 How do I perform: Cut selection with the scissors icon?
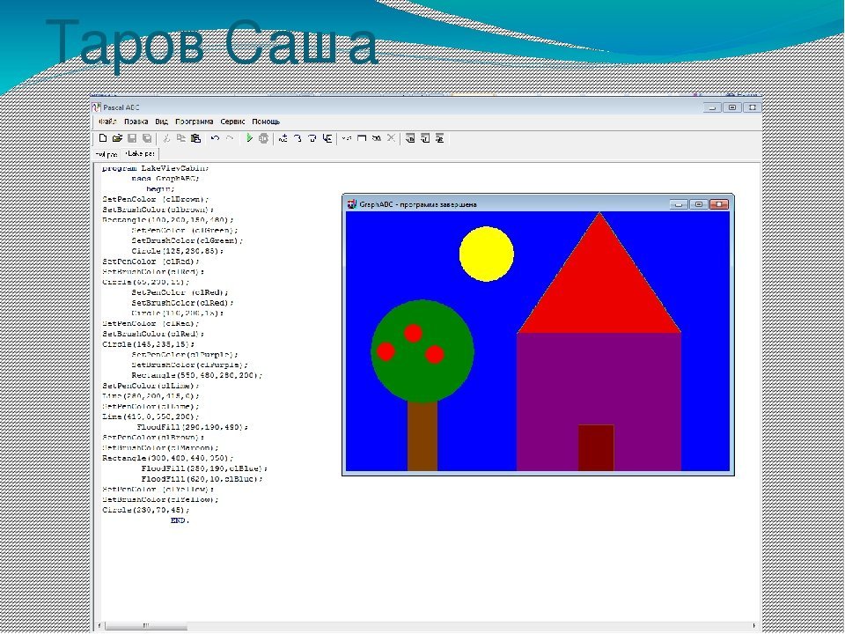pos(166,138)
